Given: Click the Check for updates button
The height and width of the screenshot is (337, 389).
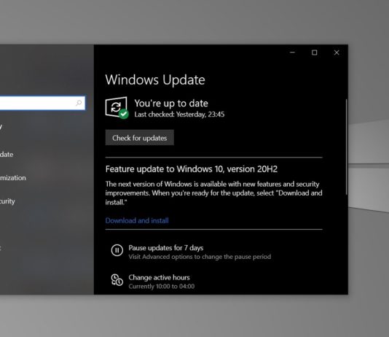Looking at the screenshot, I should point(139,138).
